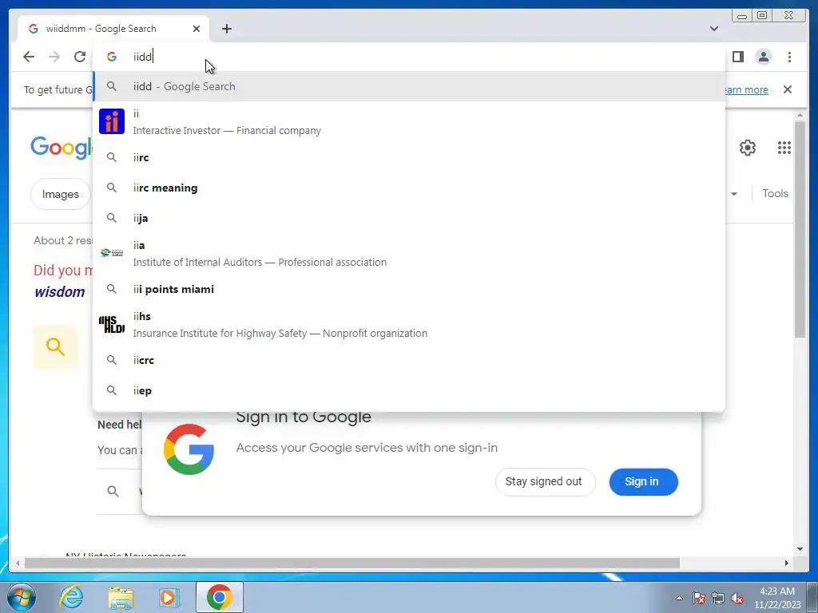Open Windows Media Player from the taskbar
The image size is (818, 613).
click(169, 597)
